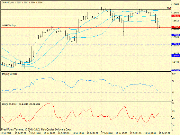Image resolution: width=180 pixels, height=135 pixels.
Task: Click the RSI 100 axis label
Action: [x=173, y=73]
